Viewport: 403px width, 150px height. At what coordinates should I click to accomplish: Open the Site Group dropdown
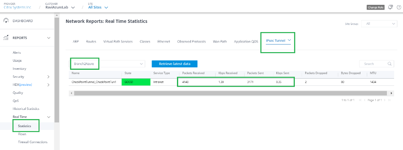tap(379, 24)
